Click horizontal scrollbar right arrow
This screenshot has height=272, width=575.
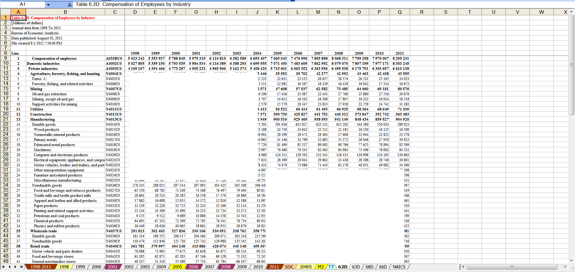pos(565,267)
